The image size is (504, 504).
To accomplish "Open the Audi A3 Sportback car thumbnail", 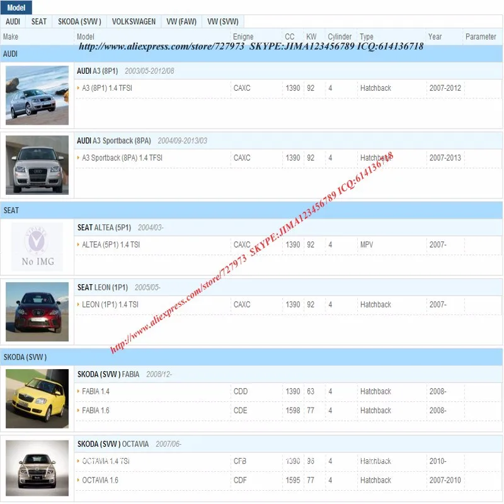I will click(x=37, y=165).
